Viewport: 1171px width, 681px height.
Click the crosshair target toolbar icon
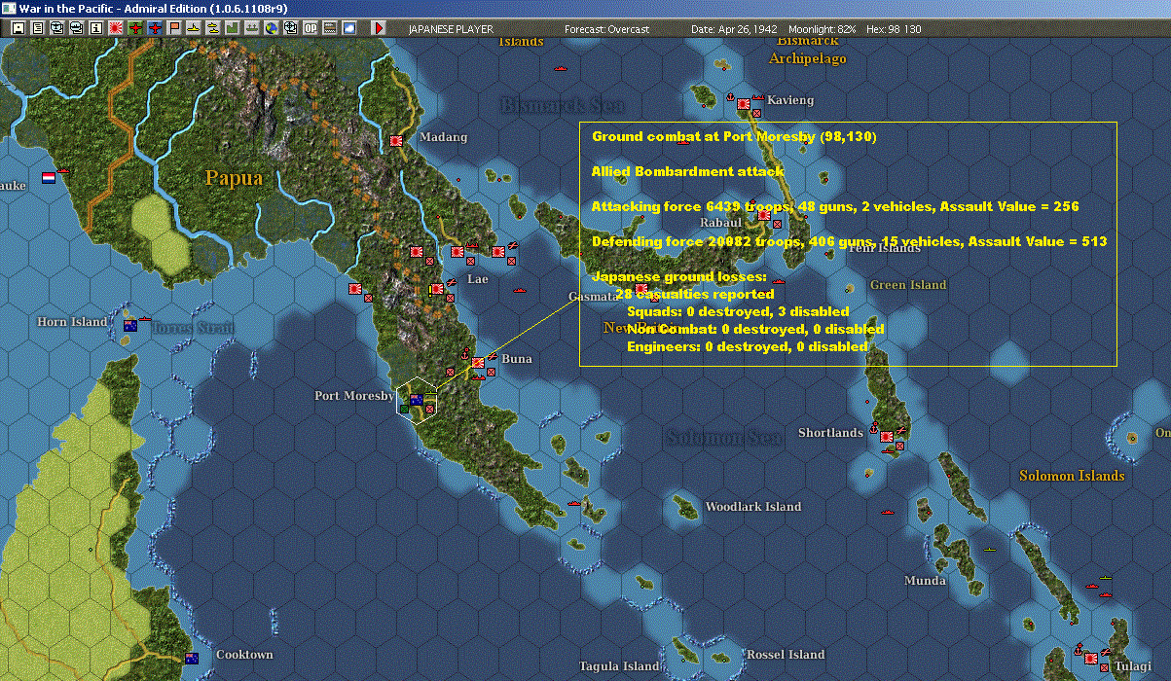290,28
